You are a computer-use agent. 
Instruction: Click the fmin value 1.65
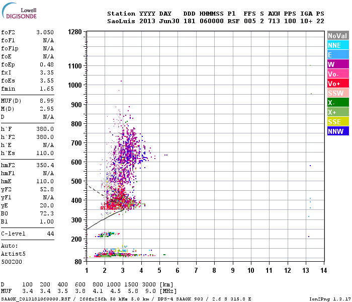[x=47, y=89]
